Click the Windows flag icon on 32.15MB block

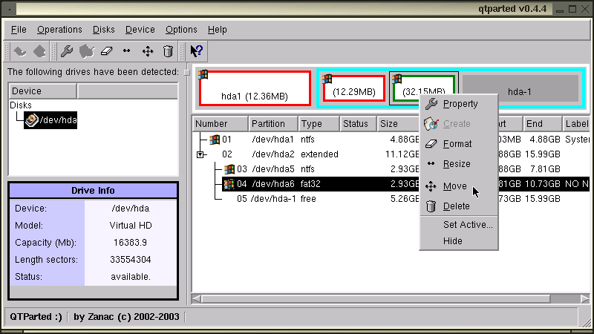396,79
